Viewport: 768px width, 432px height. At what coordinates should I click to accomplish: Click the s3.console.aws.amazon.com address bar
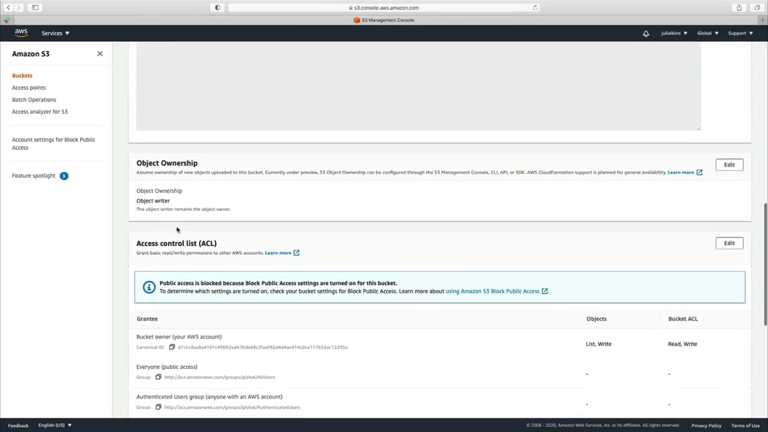pyautogui.click(x=385, y=7)
